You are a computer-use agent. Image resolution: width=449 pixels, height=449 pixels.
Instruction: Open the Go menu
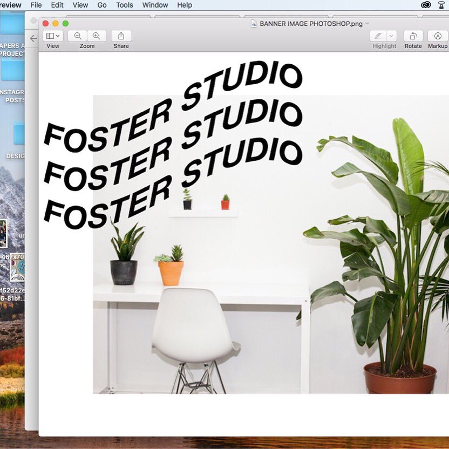[102, 5]
